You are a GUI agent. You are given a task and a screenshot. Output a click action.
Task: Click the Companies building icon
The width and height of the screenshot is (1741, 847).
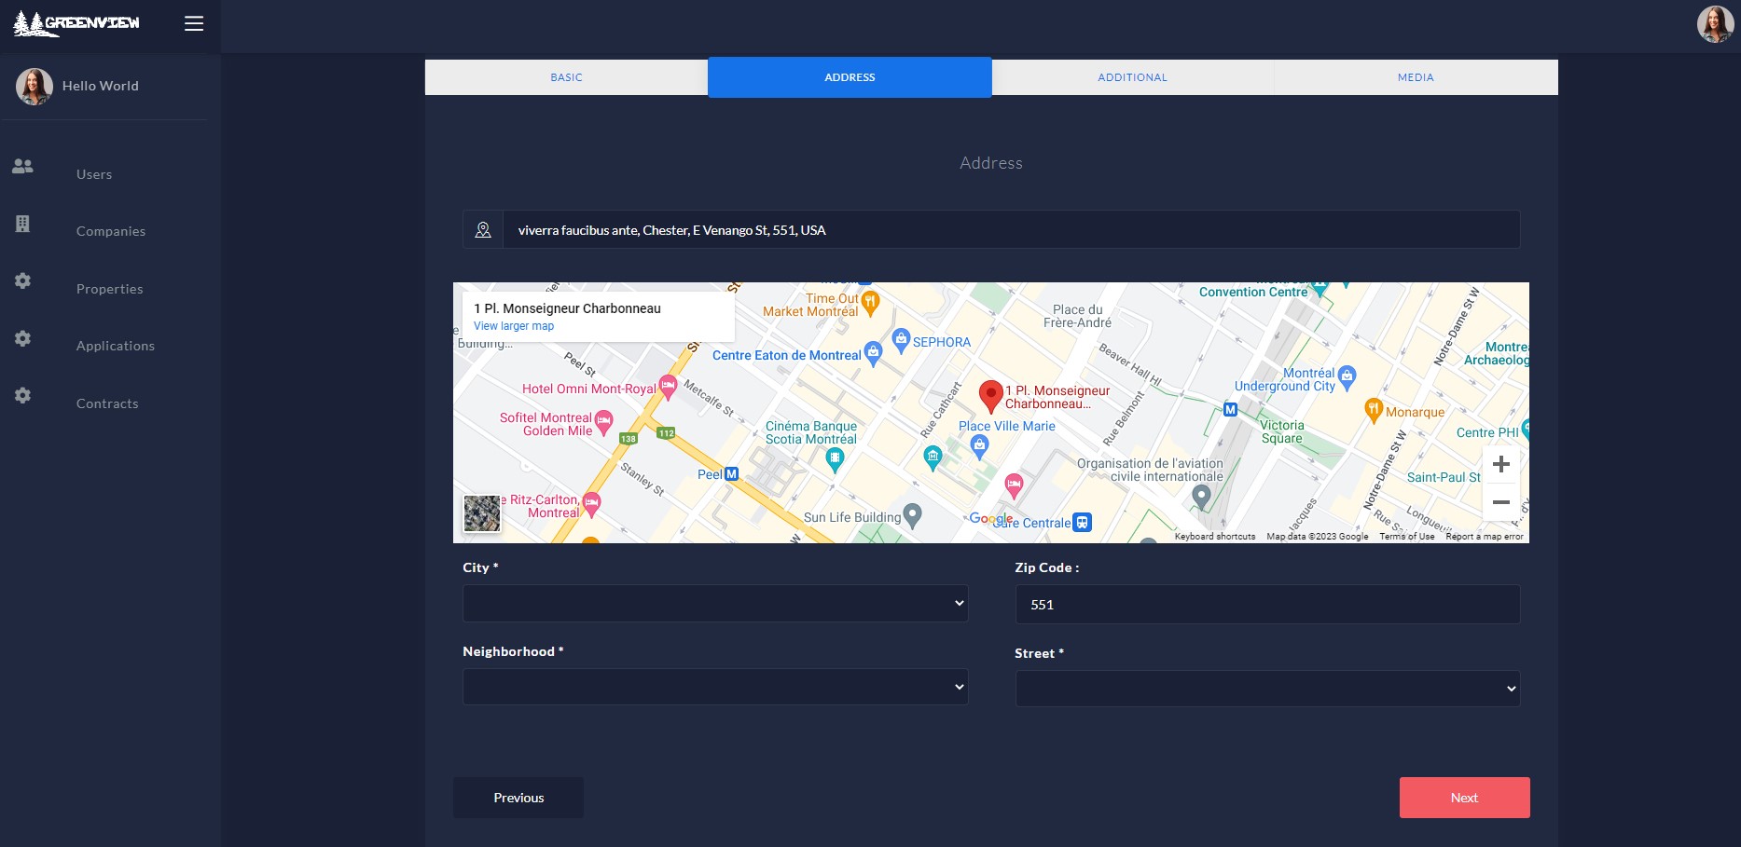(23, 224)
